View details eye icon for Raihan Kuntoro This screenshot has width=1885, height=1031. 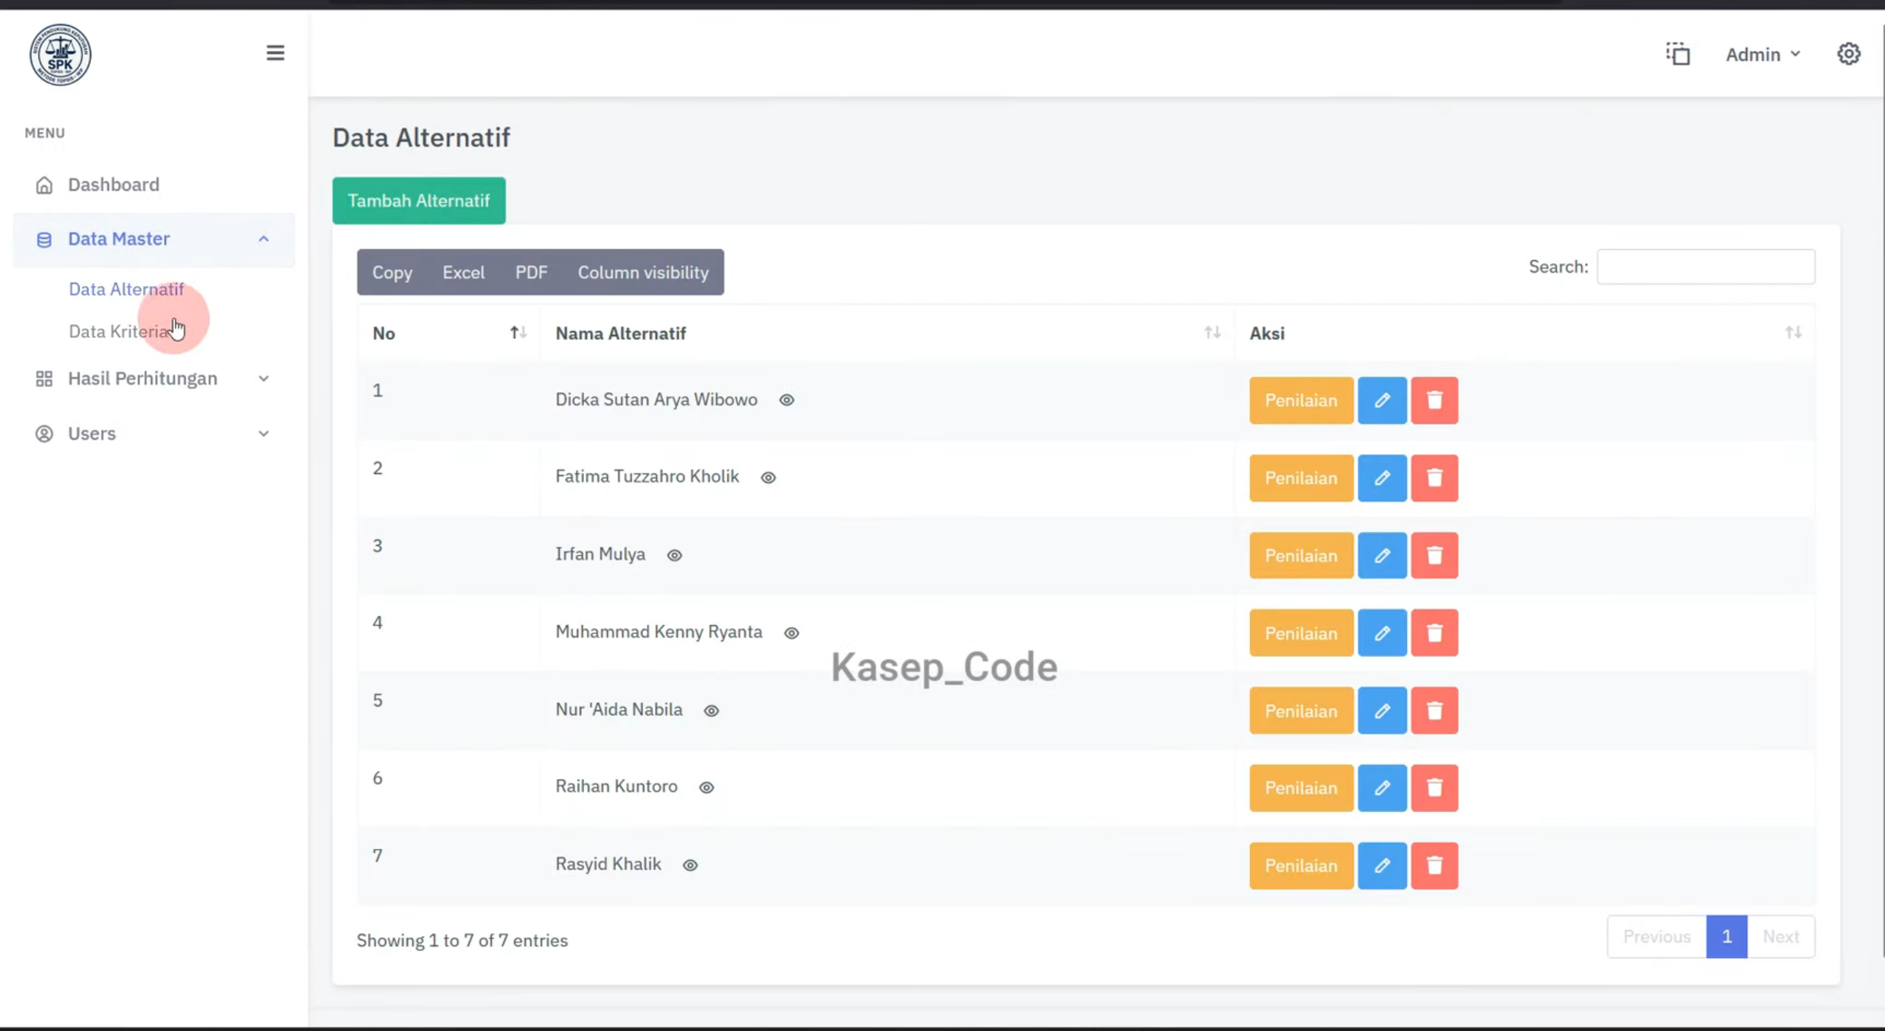point(707,788)
